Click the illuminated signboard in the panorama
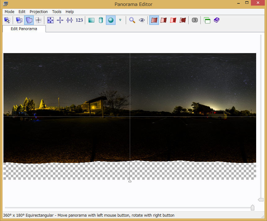This screenshot has height=221, width=267. [x=96, y=106]
